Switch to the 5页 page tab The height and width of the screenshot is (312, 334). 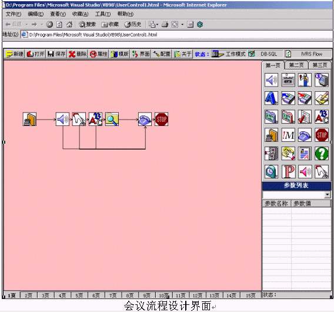pyautogui.click(x=79, y=296)
